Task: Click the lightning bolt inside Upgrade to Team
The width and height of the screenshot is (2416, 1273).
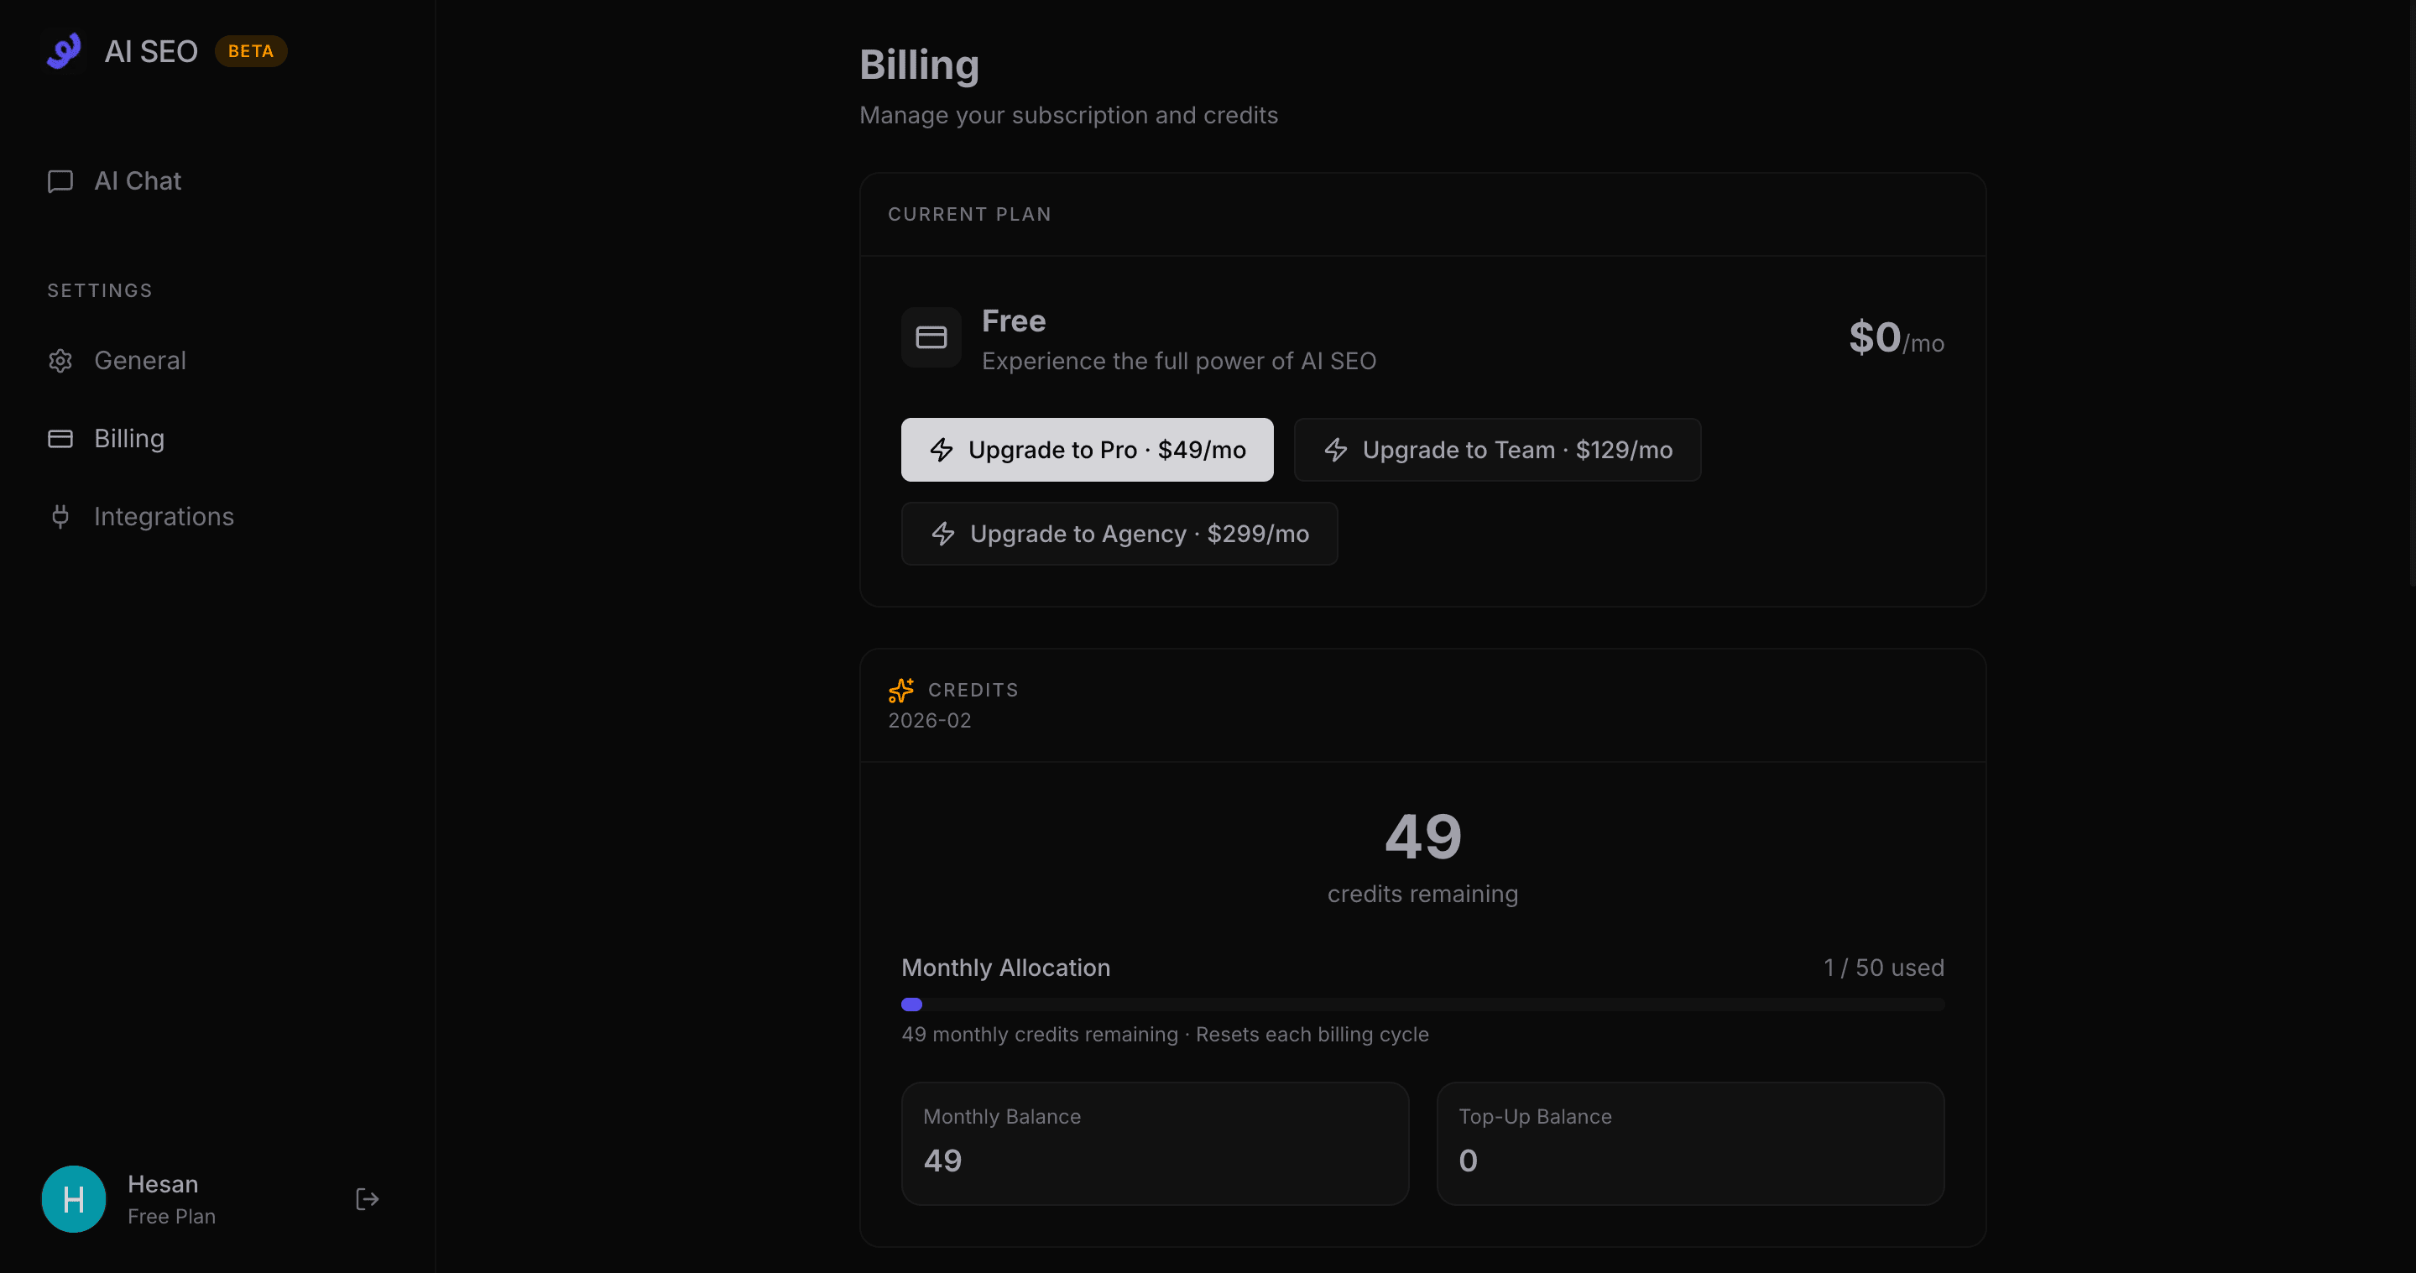Action: click(x=1337, y=449)
